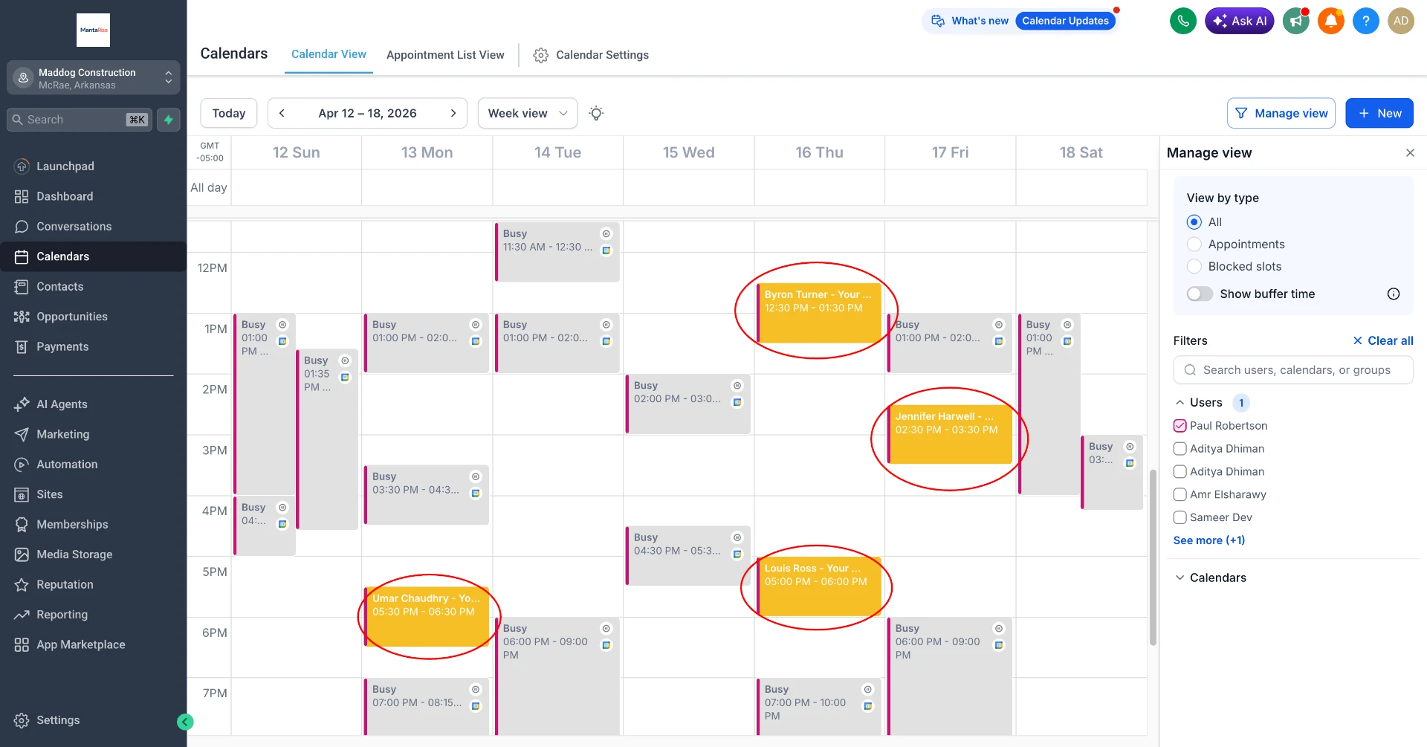Check the Sameer Dev user filter

[1180, 517]
